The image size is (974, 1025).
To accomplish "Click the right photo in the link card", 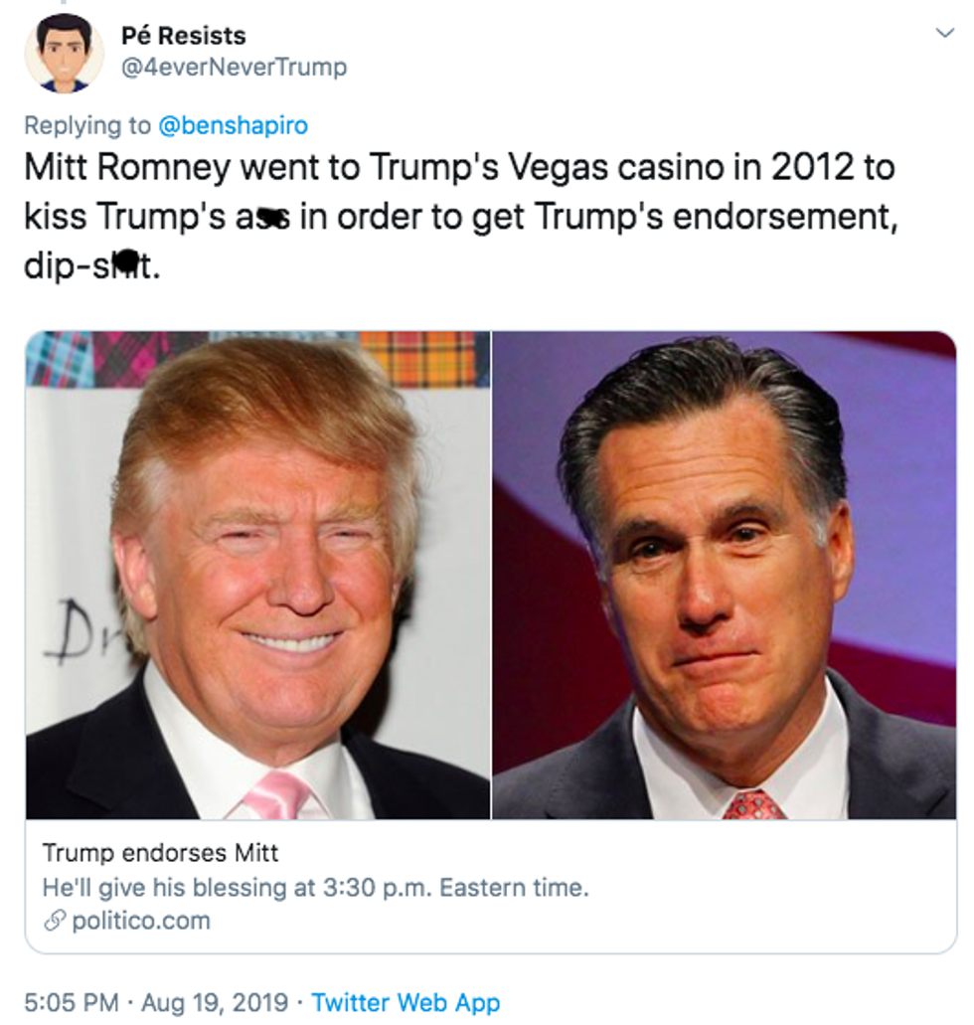I will 724,575.
